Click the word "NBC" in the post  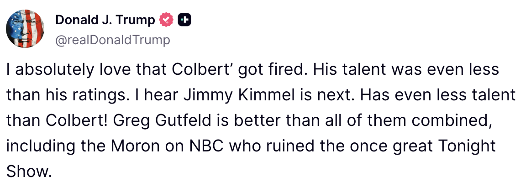[207, 146]
